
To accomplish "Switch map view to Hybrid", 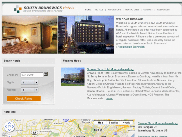I will tap(126, 123).
